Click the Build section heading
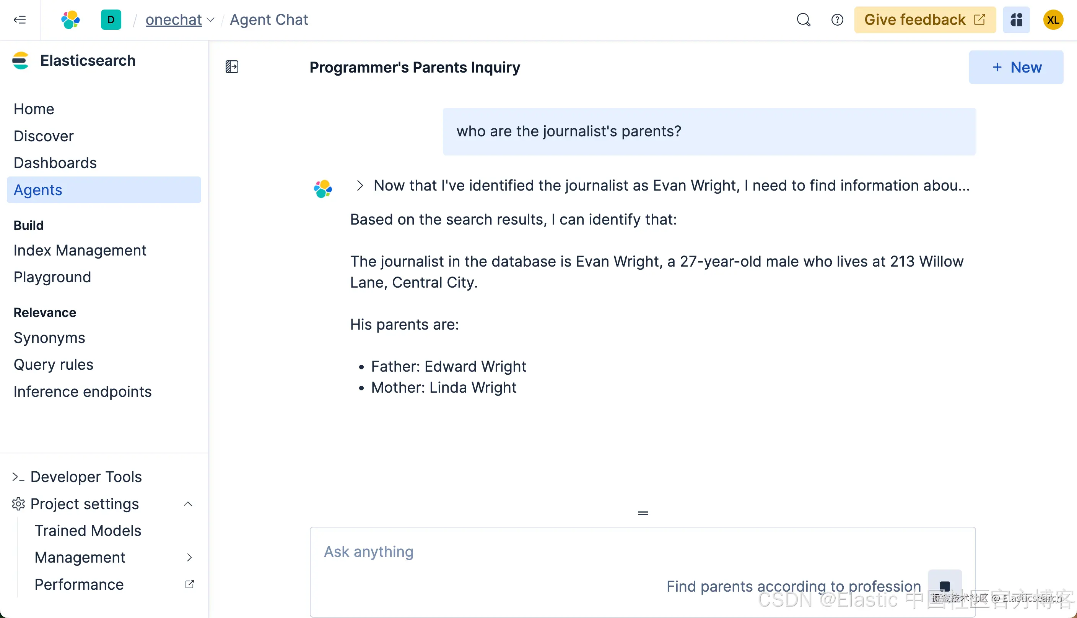The height and width of the screenshot is (618, 1077). point(28,225)
